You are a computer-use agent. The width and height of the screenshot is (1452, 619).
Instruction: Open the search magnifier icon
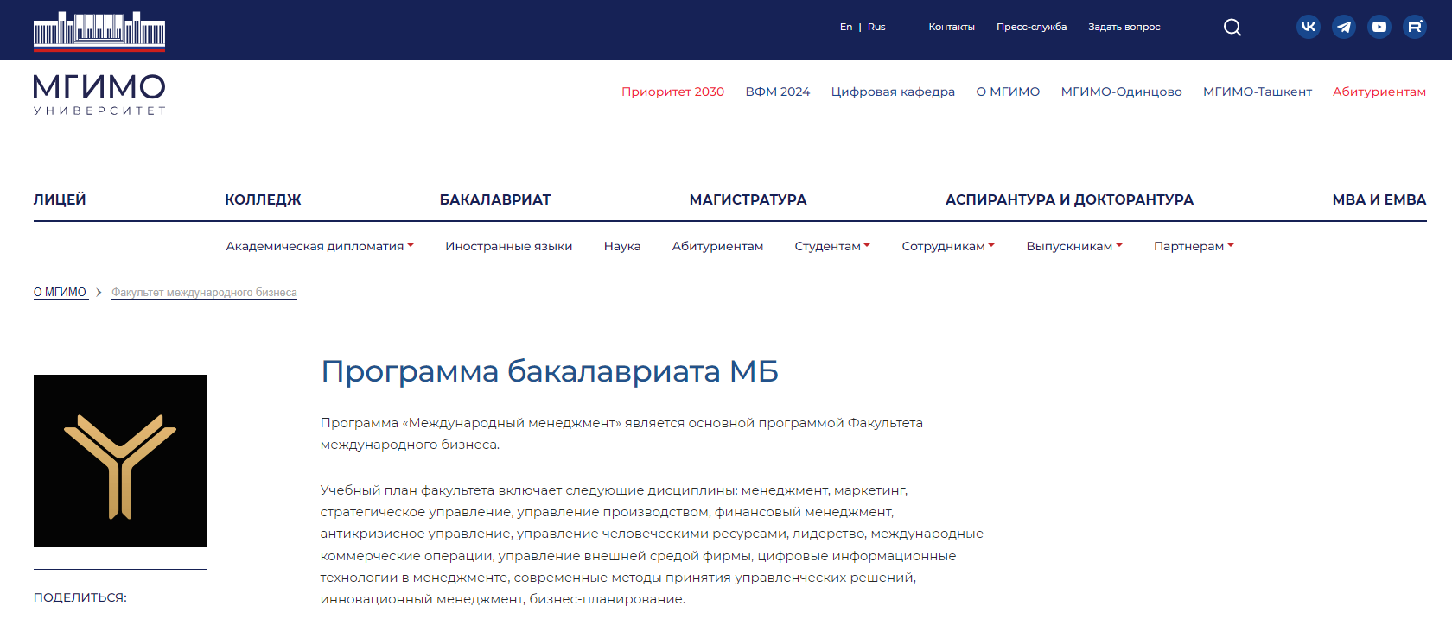(1232, 27)
